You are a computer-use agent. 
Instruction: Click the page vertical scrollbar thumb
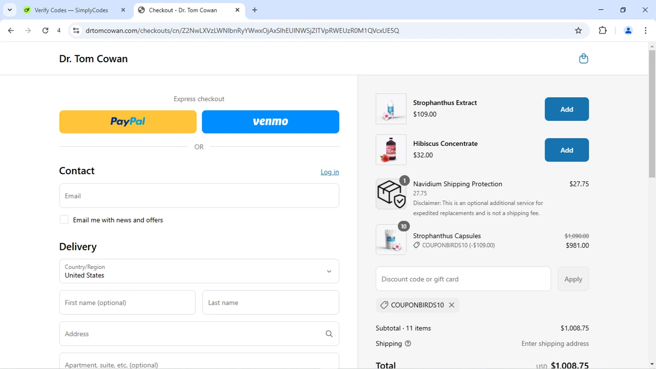[x=652, y=114]
